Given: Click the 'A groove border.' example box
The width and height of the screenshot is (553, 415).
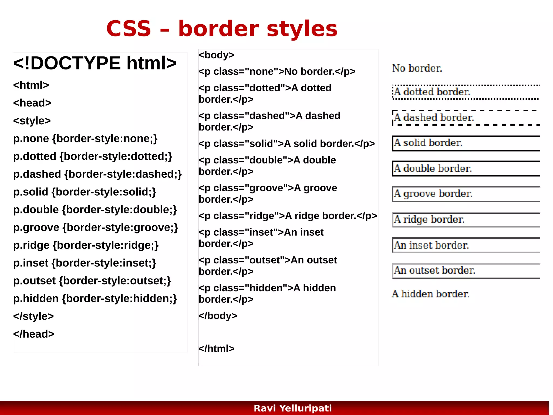Looking at the screenshot, I should (x=466, y=194).
